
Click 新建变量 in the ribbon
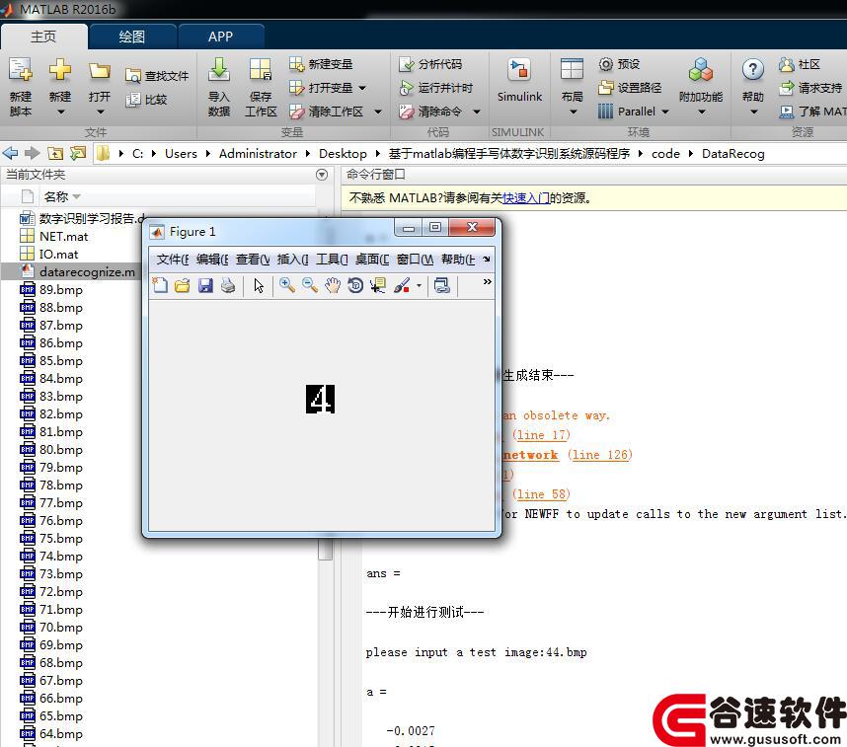[321, 64]
